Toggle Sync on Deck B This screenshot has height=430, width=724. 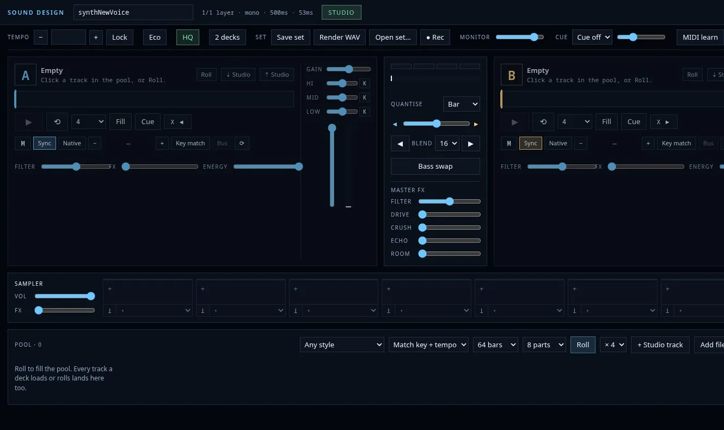pyautogui.click(x=531, y=143)
